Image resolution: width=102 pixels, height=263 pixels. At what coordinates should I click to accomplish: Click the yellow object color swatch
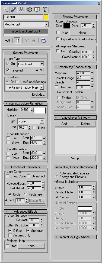click(x=46, y=17)
